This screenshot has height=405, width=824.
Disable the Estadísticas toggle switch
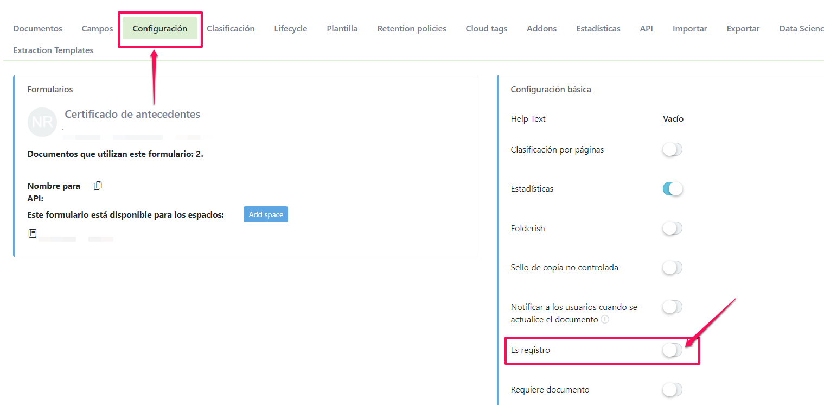pos(672,189)
